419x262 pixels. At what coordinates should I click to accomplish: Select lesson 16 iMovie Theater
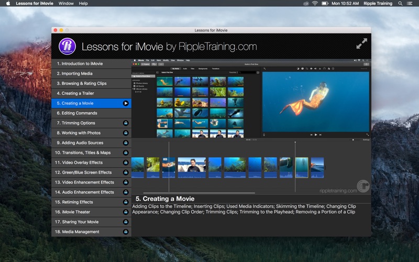tap(91, 212)
